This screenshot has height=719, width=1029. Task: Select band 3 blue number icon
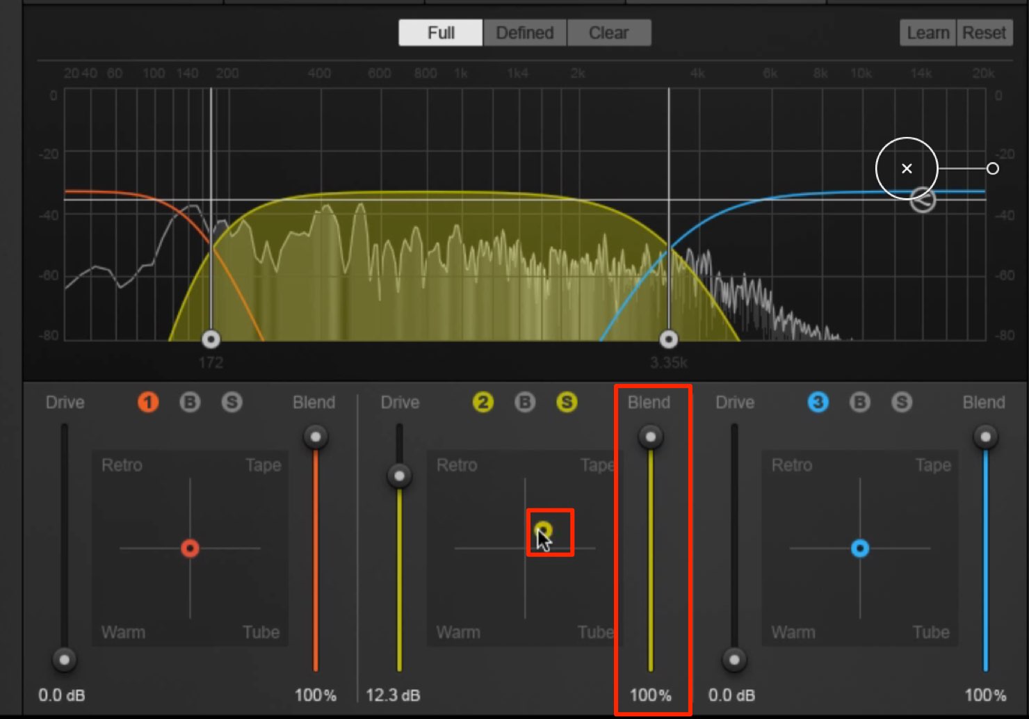click(x=818, y=402)
